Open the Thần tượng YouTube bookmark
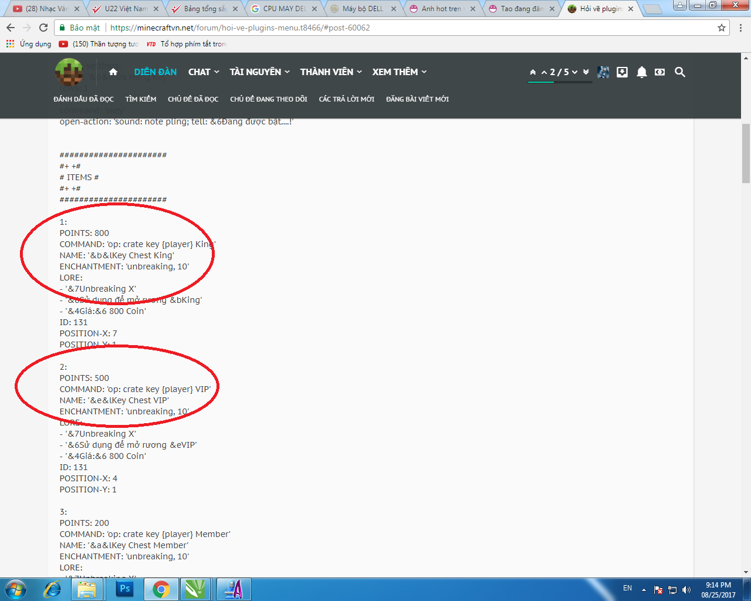Image resolution: width=751 pixels, height=601 pixels. [x=99, y=44]
